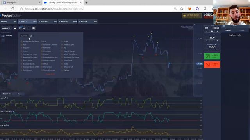Image resolution: width=250 pixels, height=140 pixels.
Task: Edit CCI indicator settings pencil icon
Action: pyautogui.click(x=6, y=125)
